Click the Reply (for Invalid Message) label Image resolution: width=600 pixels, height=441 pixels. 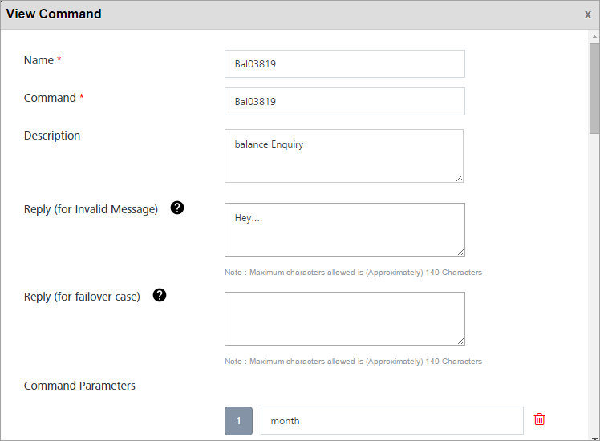91,209
